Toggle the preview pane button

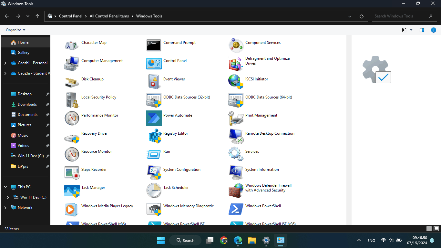coord(422,30)
